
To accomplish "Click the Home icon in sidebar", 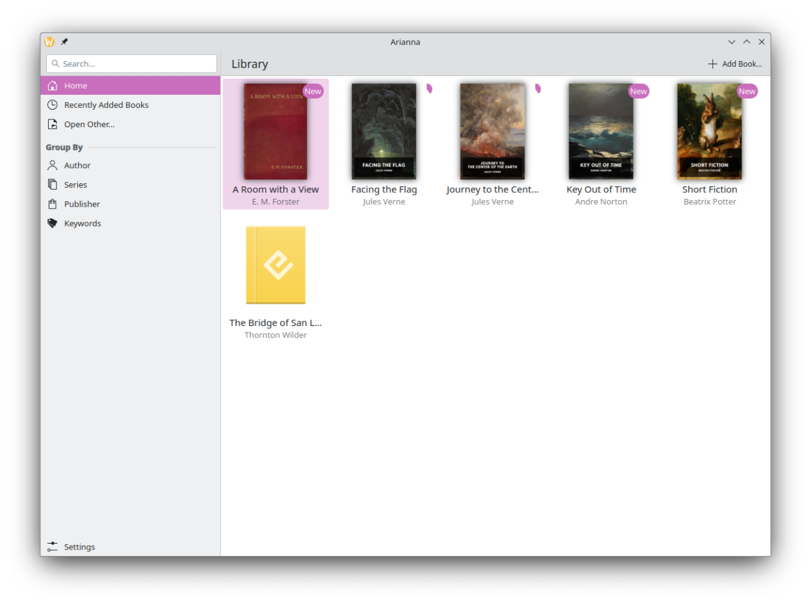I will [x=53, y=86].
